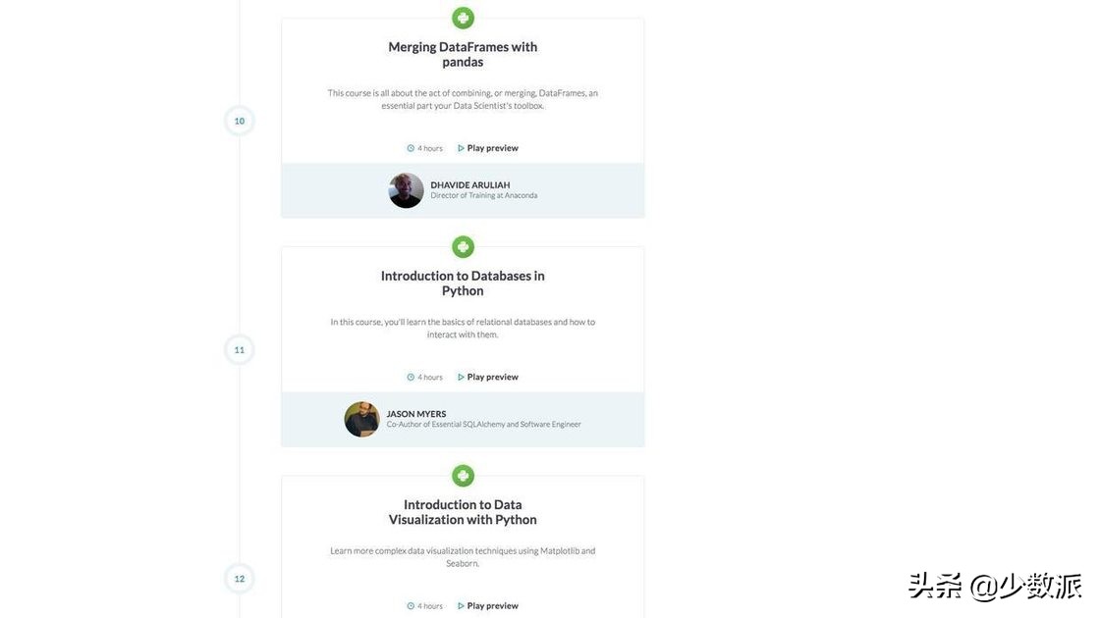The image size is (1100, 618).
Task: Select timeline step number 11
Action: [x=239, y=350]
